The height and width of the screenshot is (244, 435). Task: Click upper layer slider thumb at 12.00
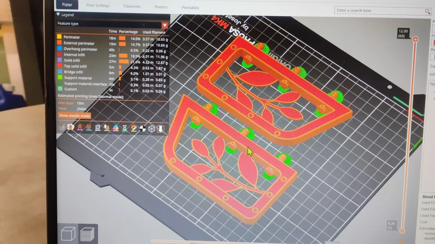coord(415,39)
